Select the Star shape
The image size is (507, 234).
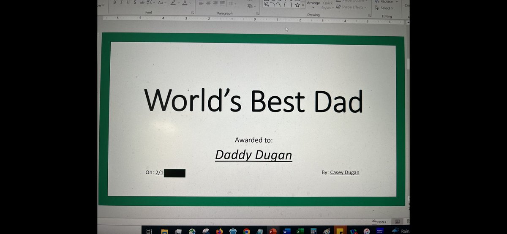click(x=297, y=5)
